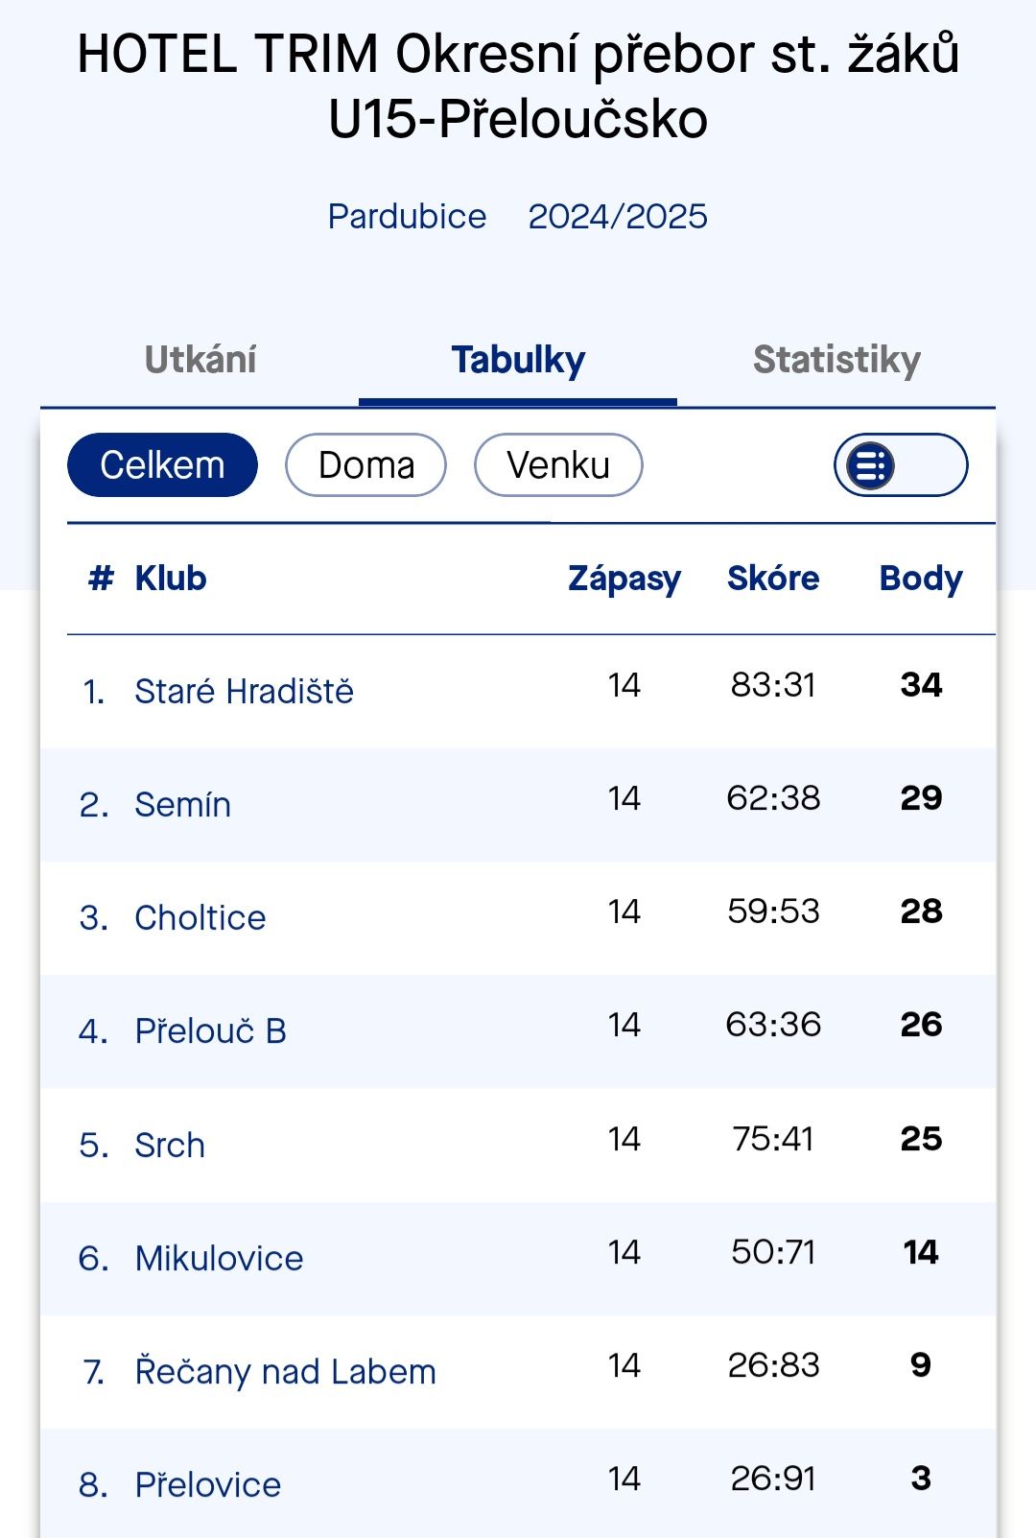Open the 2024/2025 season link
Image resolution: width=1036 pixels, height=1538 pixels.
coord(618,217)
